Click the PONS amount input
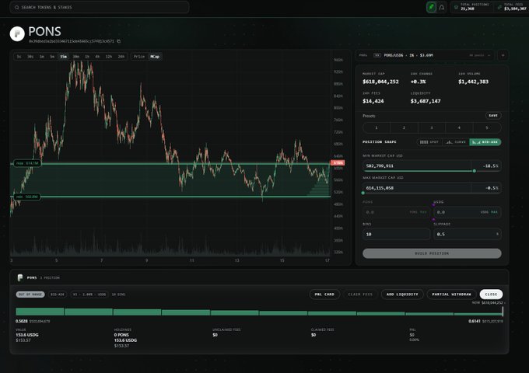Screen dimensions: 529x373 (x=396, y=212)
